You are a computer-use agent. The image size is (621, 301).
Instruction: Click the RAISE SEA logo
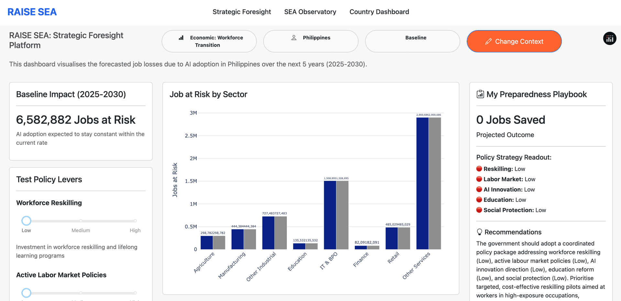click(x=32, y=12)
